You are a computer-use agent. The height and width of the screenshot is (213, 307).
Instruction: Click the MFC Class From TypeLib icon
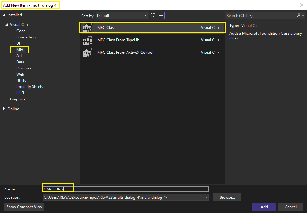(x=87, y=40)
